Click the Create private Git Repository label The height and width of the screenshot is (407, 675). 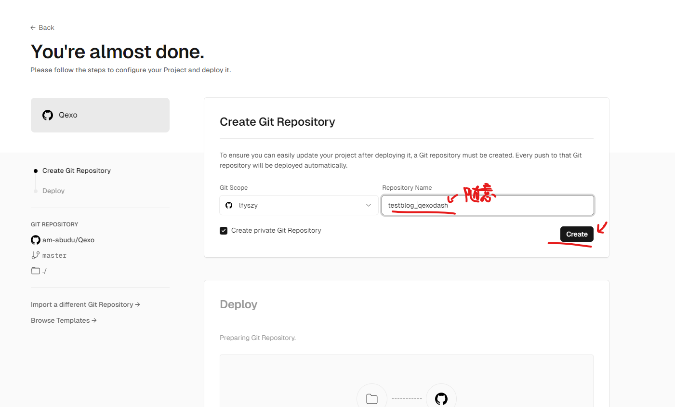click(276, 230)
